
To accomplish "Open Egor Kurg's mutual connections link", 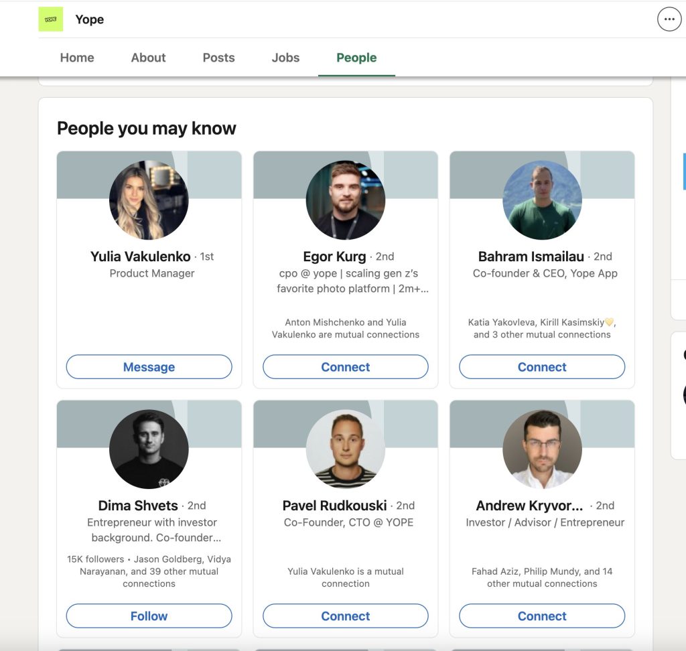I will [x=345, y=328].
